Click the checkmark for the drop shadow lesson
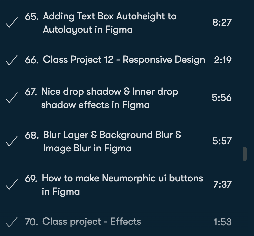254x236 pixels. pyautogui.click(x=12, y=98)
